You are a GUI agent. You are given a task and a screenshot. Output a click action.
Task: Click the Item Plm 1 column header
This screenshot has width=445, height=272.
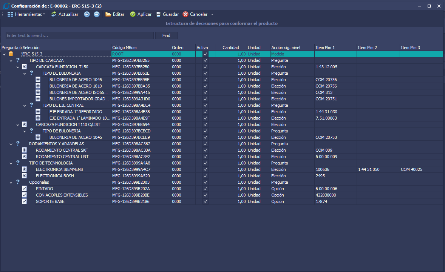pyautogui.click(x=335, y=48)
